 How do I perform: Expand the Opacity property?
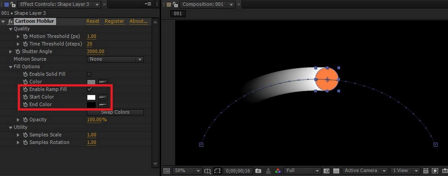pyautogui.click(x=18, y=120)
